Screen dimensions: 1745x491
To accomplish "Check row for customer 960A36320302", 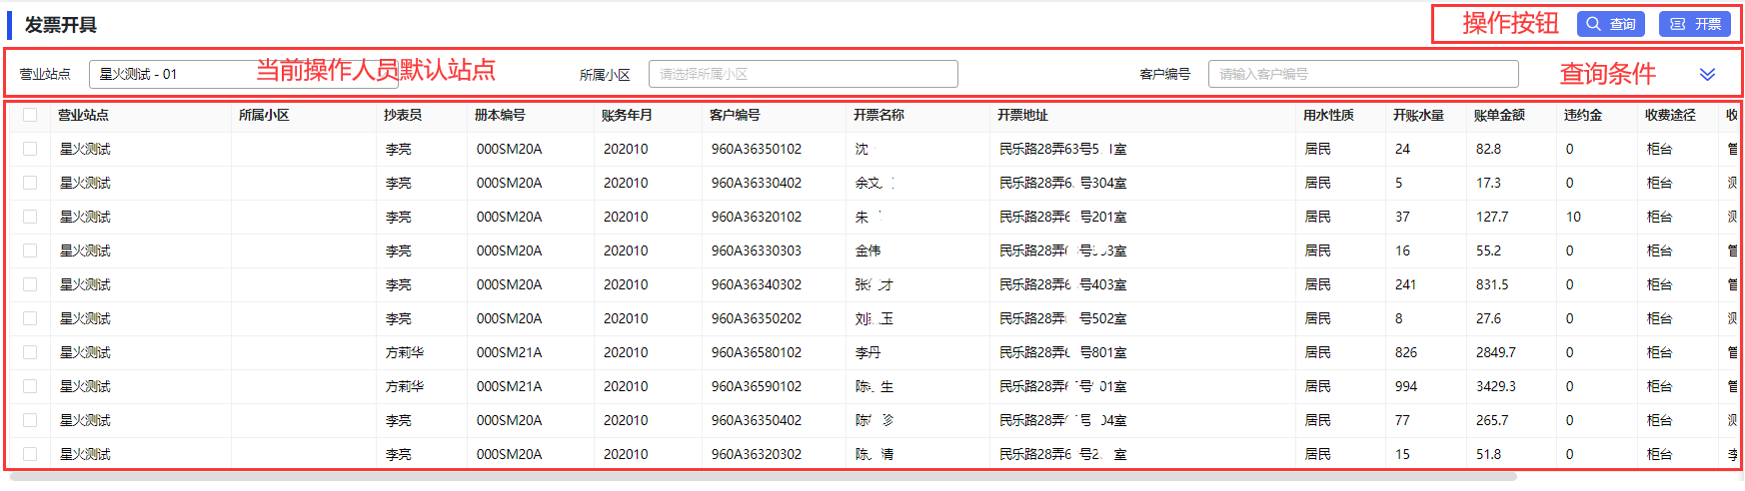I will [x=30, y=454].
